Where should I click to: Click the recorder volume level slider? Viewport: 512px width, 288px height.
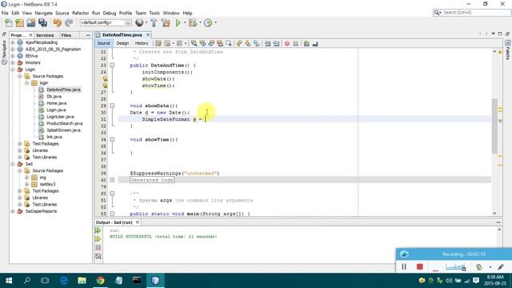click(x=455, y=267)
